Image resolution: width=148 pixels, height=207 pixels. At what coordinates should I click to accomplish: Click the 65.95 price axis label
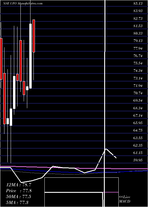(138, 123)
